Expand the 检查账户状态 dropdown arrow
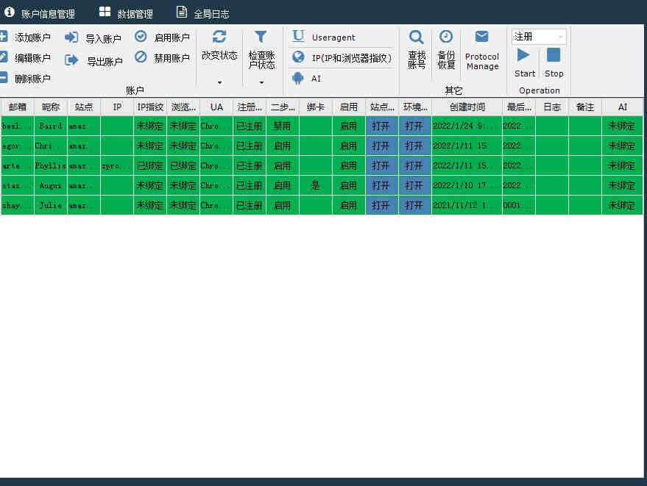This screenshot has height=486, width=647. [261, 83]
